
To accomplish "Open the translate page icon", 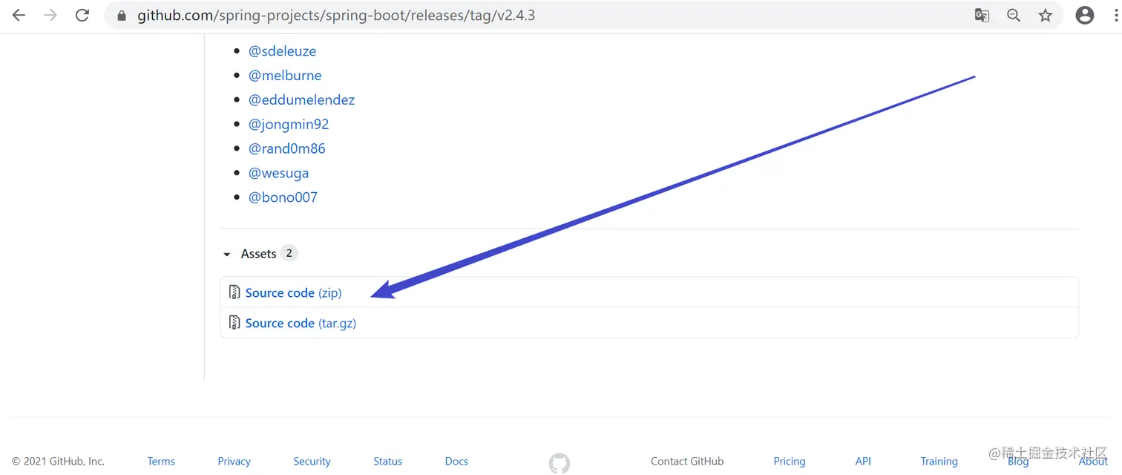I will tap(982, 16).
